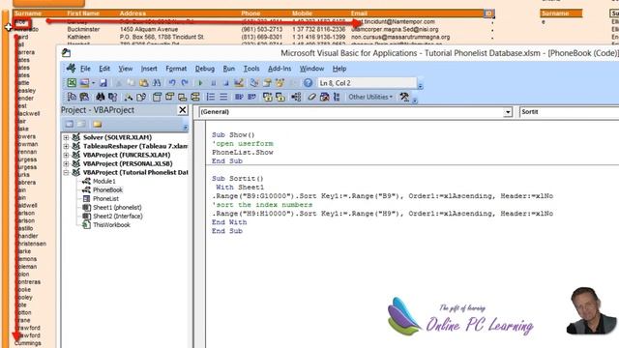Open the Edit menu
Image resolution: width=619 pixels, height=348 pixels.
point(104,69)
